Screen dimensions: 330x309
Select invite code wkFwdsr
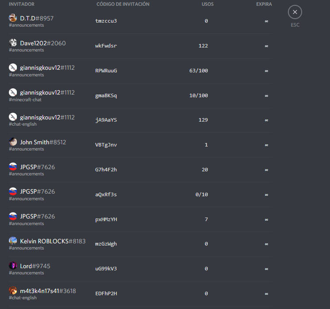click(x=106, y=46)
